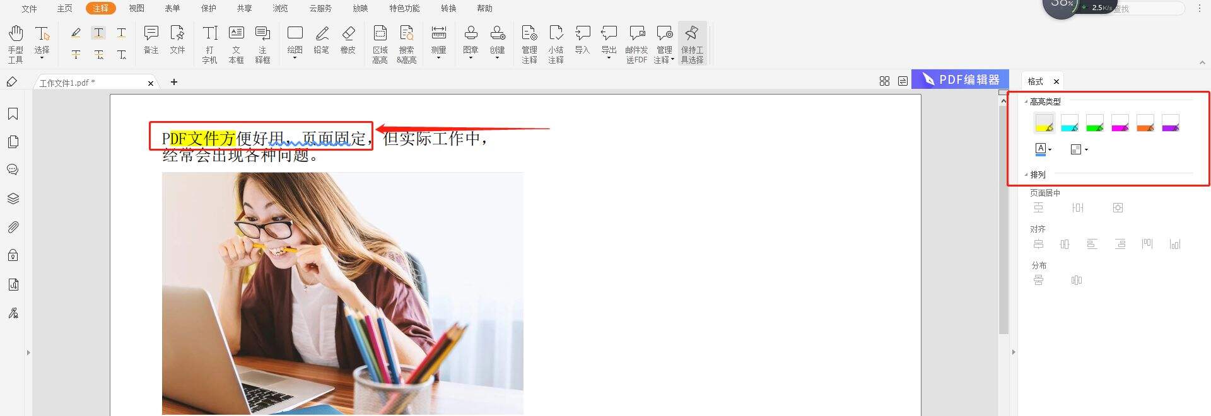Toggle 保持工具选择 keep tool selected
The width and height of the screenshot is (1211, 416).
(693, 44)
